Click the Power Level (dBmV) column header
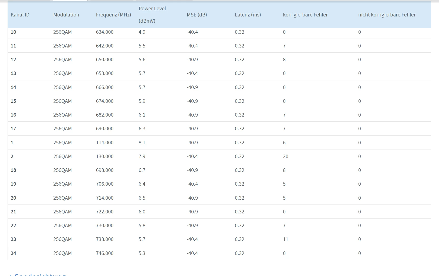Viewport: 439px width, 276px height. click(x=152, y=15)
